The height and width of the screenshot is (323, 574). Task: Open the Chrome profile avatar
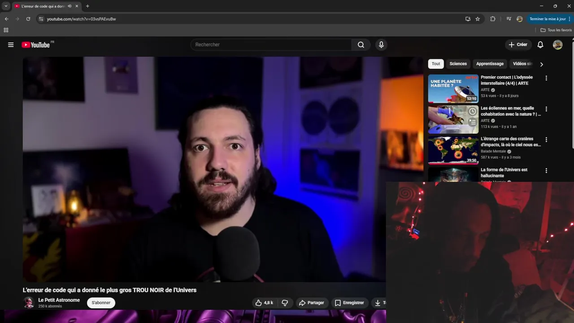coord(520,19)
